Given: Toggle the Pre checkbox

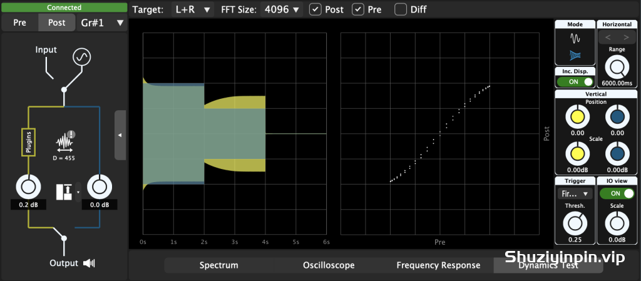Looking at the screenshot, I should pyautogui.click(x=358, y=9).
